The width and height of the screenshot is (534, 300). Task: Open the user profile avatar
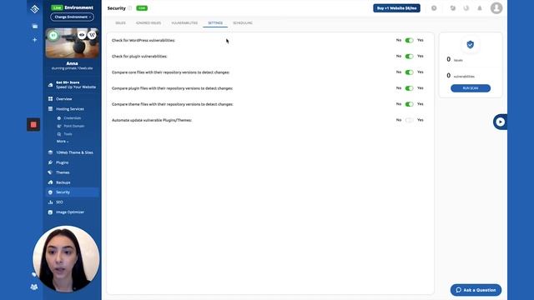(496, 7)
